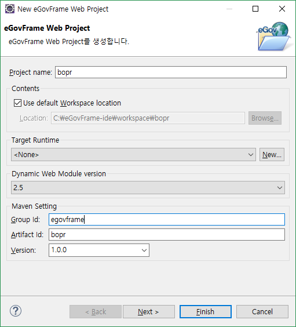Click the Browse... location button
The image size is (296, 327).
pyautogui.click(x=265, y=118)
